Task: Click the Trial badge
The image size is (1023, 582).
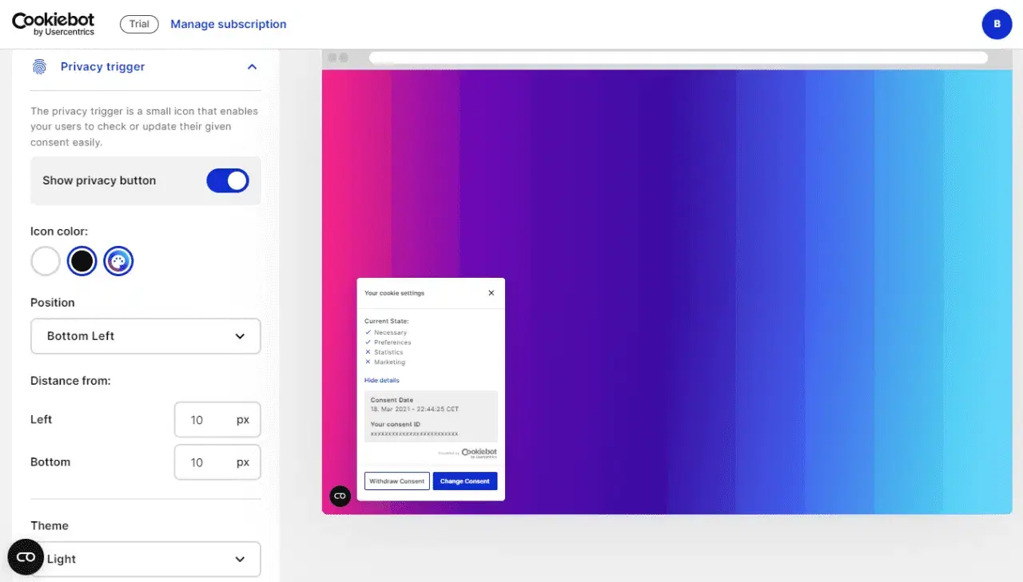Action: point(138,24)
